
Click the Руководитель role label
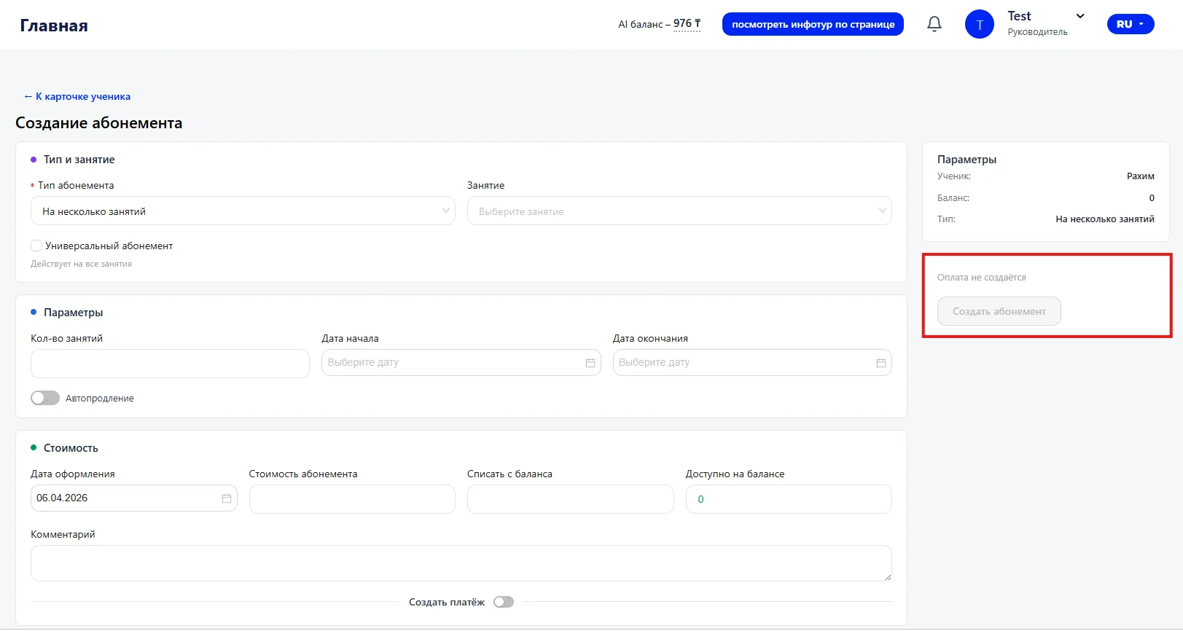tap(1037, 32)
